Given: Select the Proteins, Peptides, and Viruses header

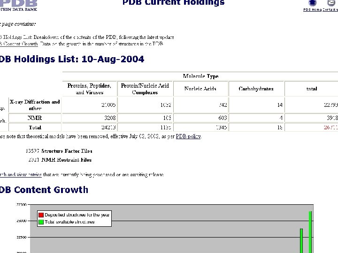Looking at the screenshot, I should (x=90, y=89).
